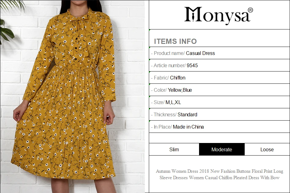Click the registered trademark symbol by Monysa
Screen dimensions: 290x193
250,10
